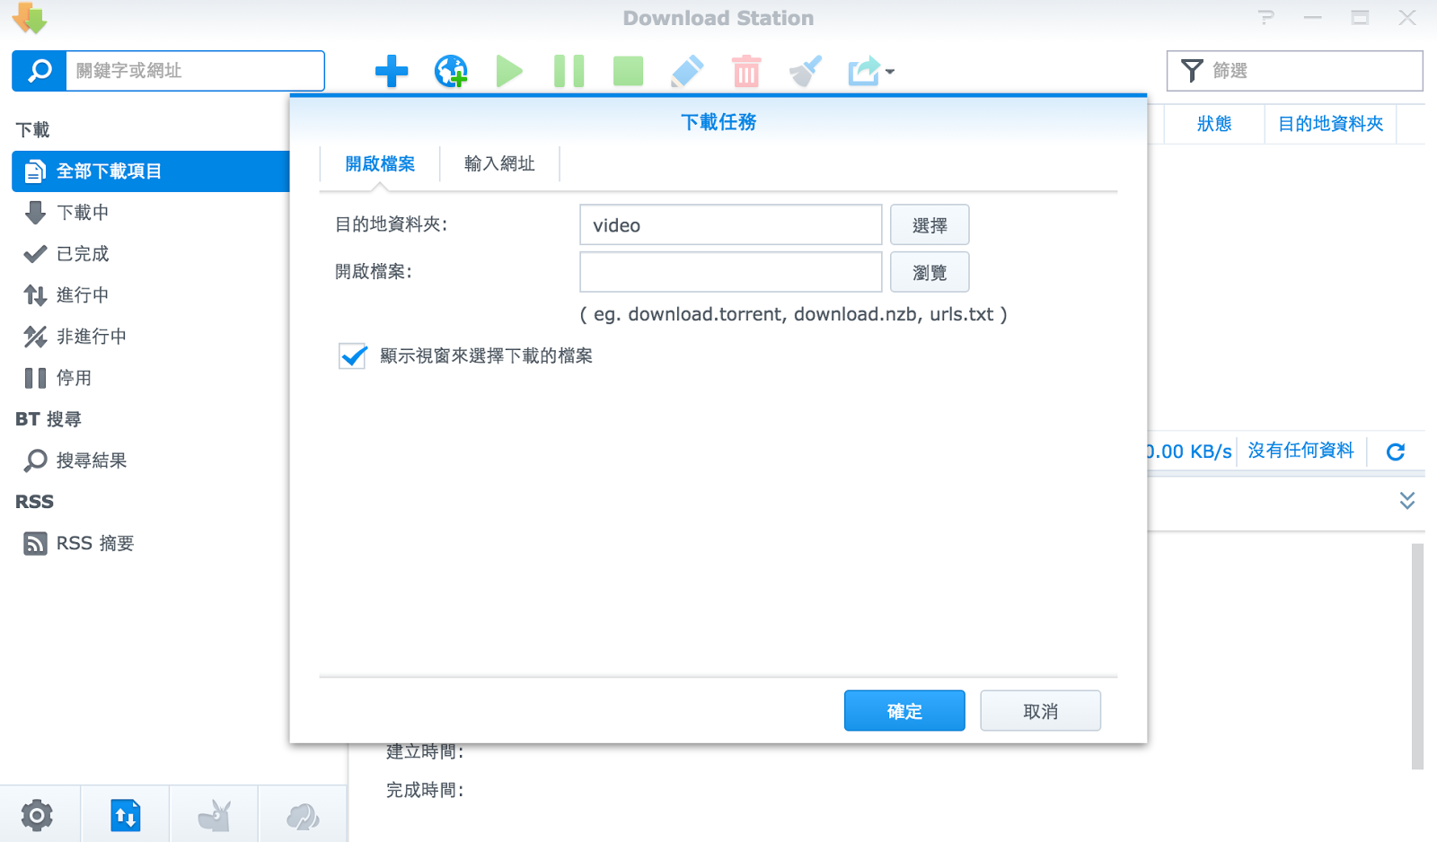The image size is (1437, 842).
Task: Click the pencil edit task icon
Action: coord(687,71)
